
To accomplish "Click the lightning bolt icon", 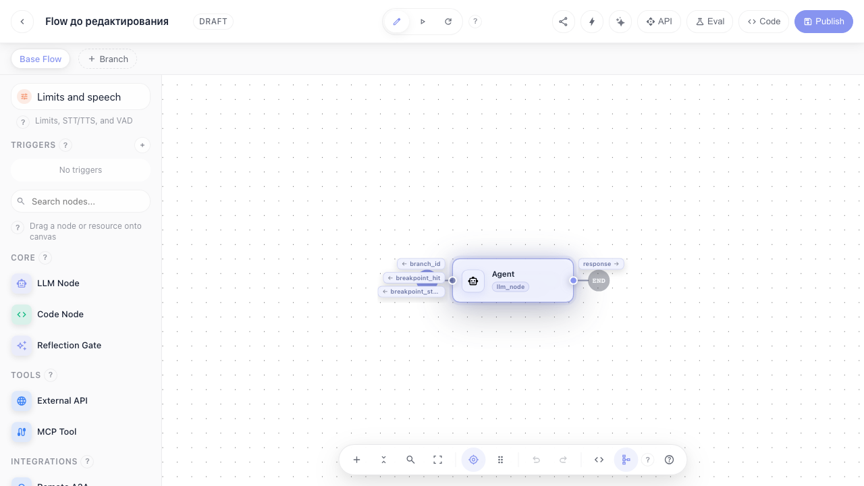I will coord(592,22).
